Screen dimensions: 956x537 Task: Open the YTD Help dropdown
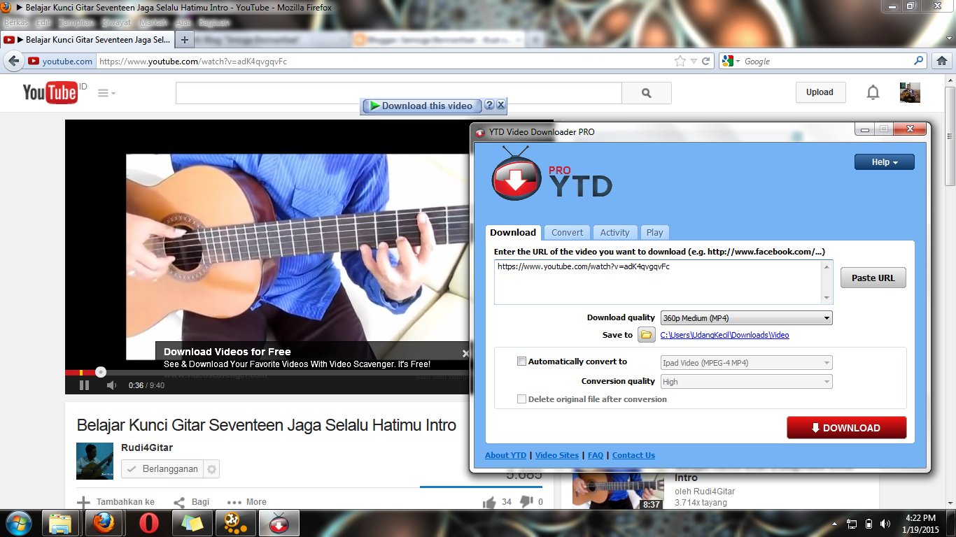click(x=884, y=162)
